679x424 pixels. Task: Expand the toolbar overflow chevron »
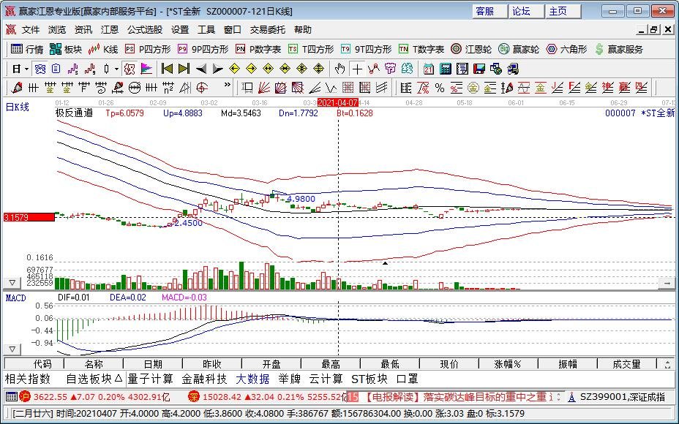click(x=227, y=85)
